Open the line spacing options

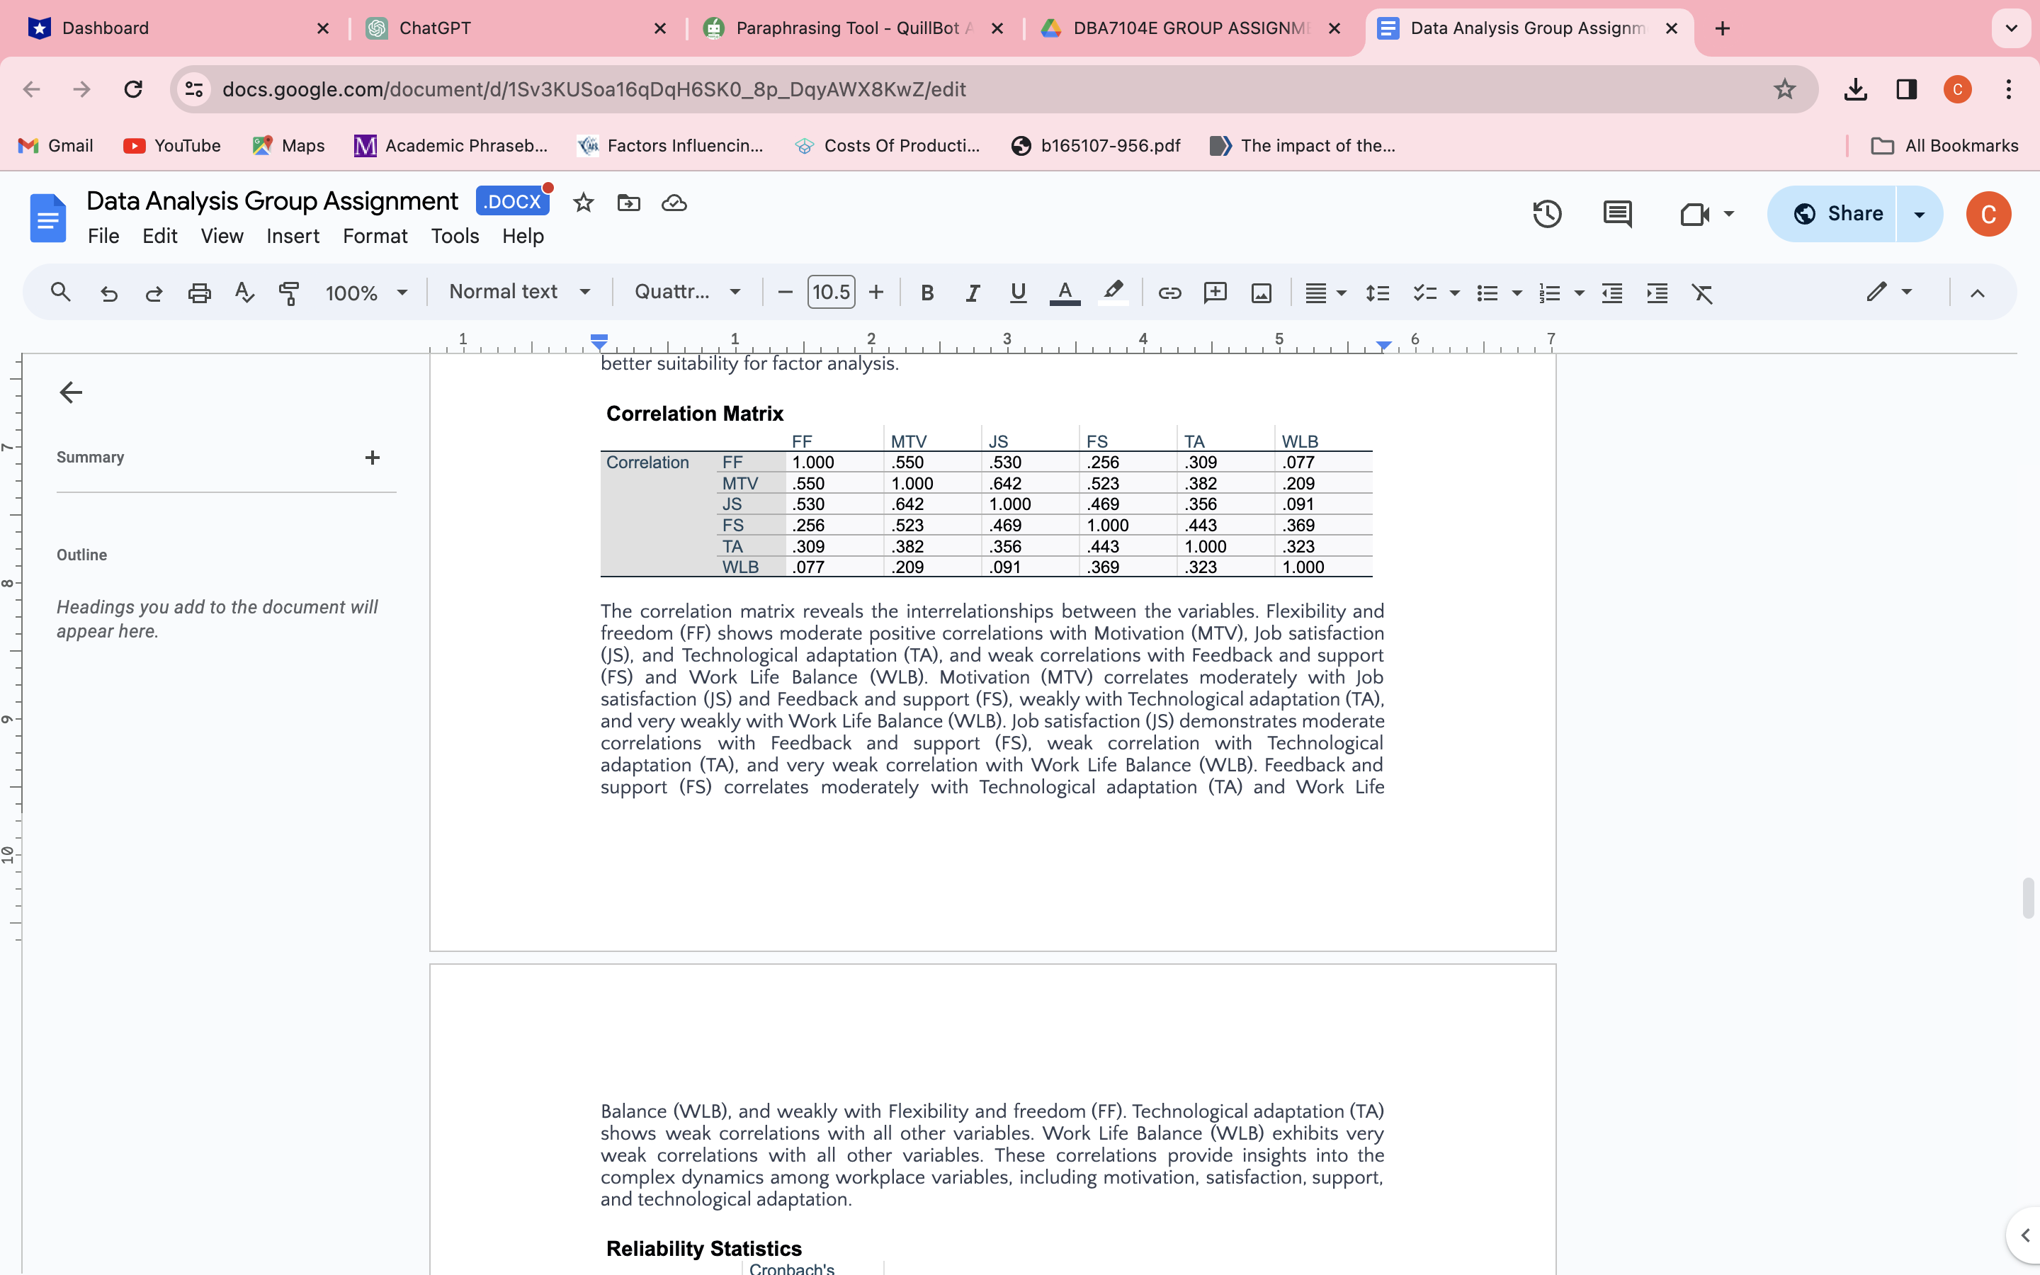[x=1378, y=293]
